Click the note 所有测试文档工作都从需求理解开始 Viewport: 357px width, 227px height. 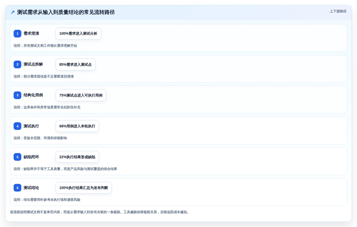[x=45, y=46]
